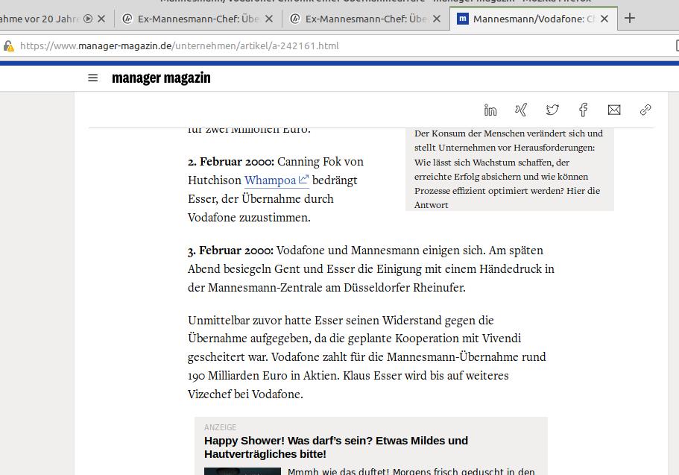This screenshot has height=475, width=679.
Task: Open the sidebar ad 'Der Konsum der Menschen'
Action: click(x=510, y=169)
